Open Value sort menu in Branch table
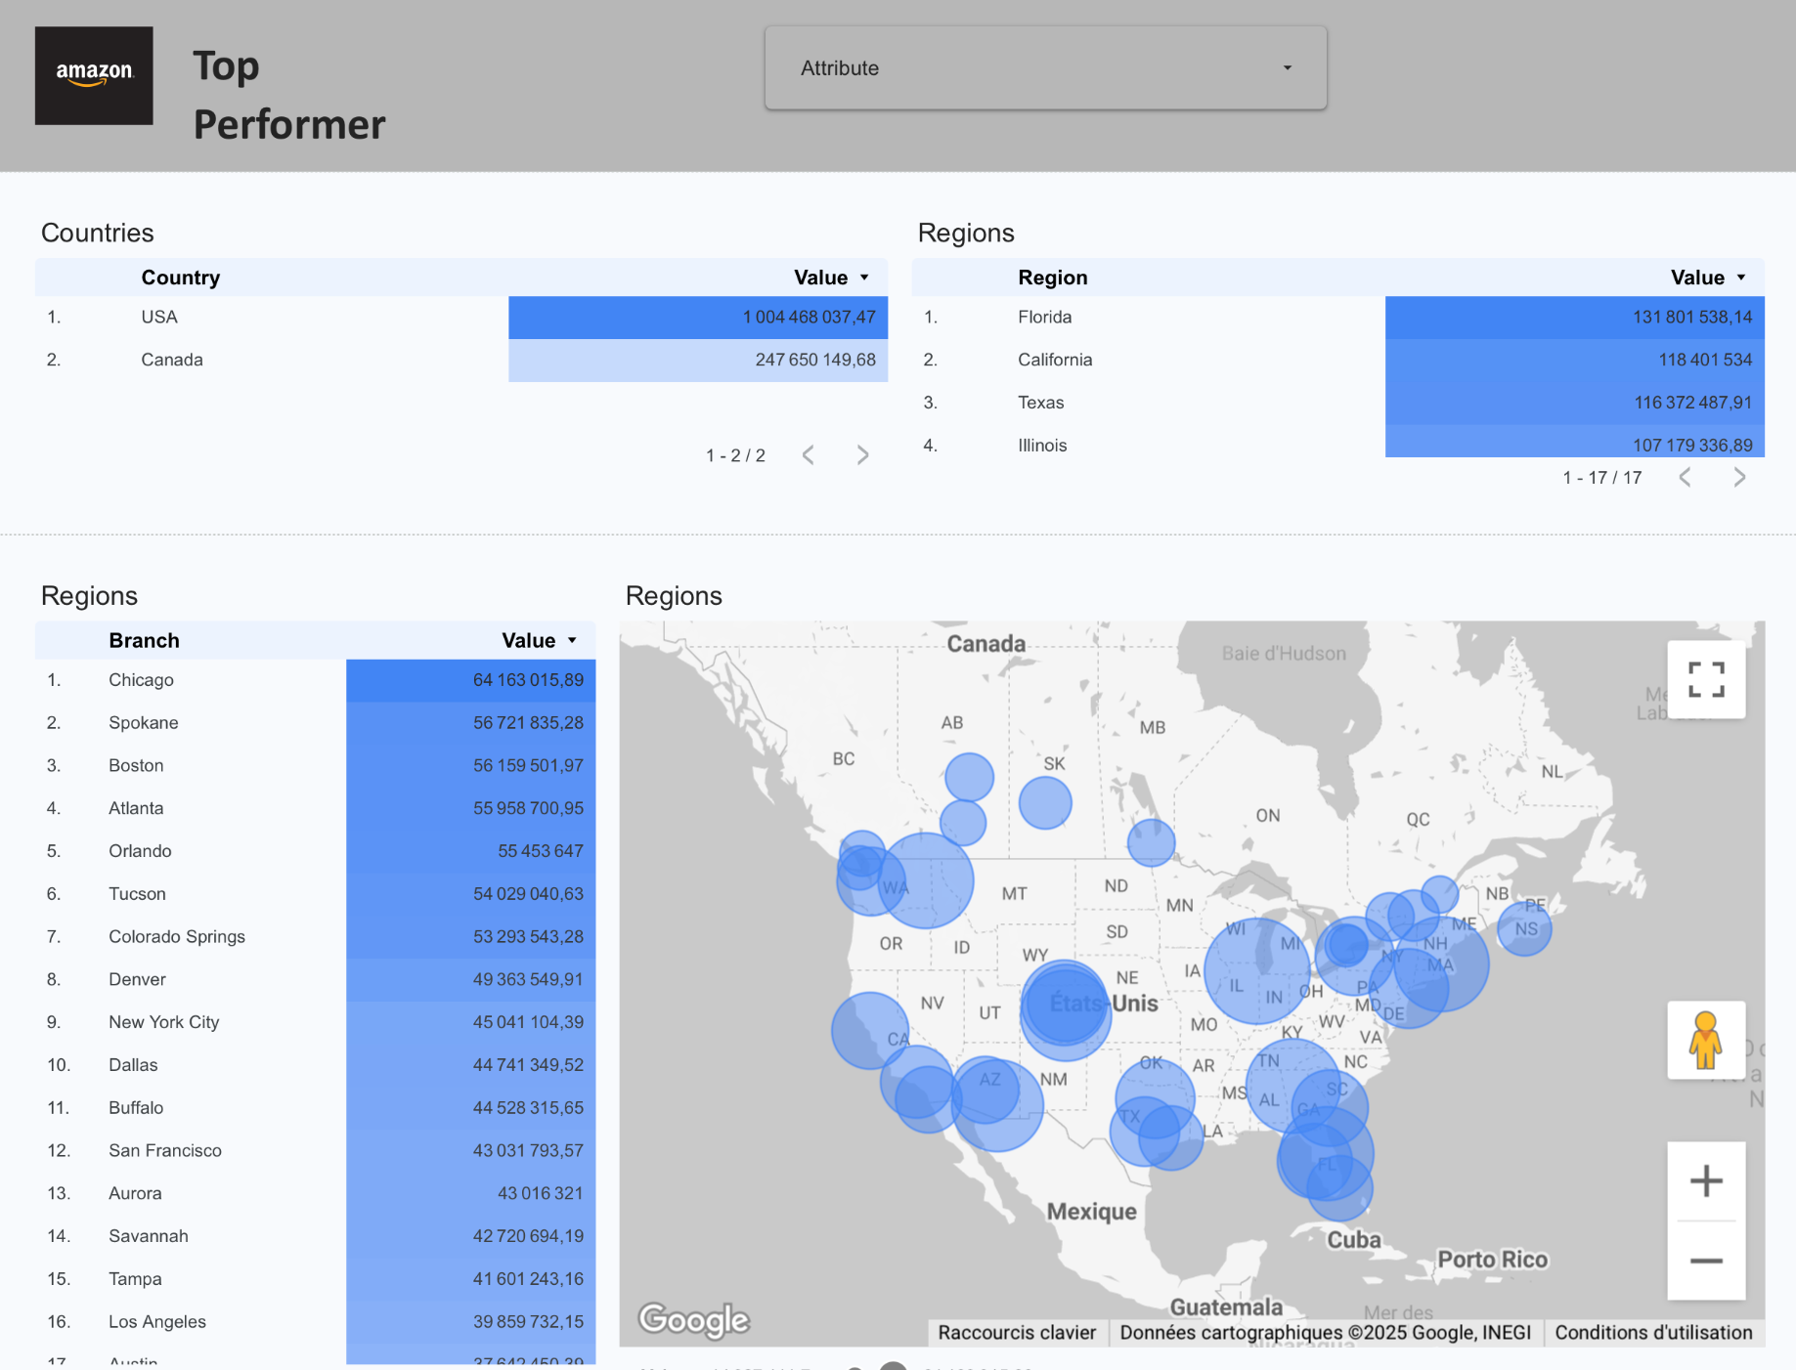The image size is (1796, 1370). coord(572,640)
